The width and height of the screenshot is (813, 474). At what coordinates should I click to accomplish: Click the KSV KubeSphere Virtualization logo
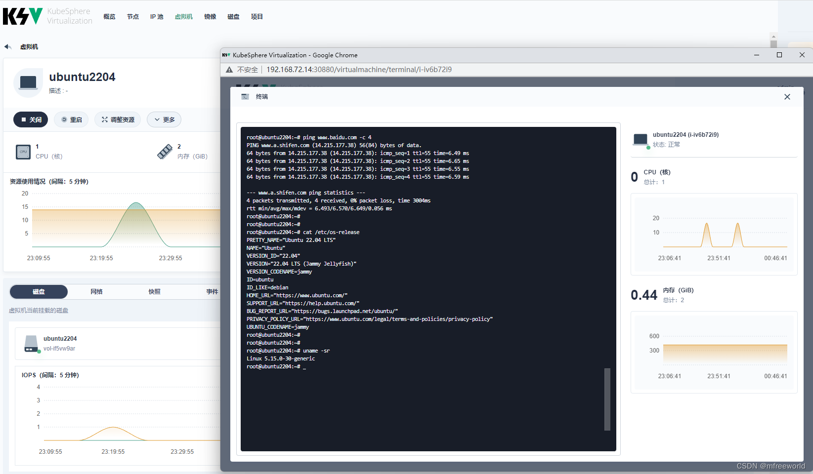pyautogui.click(x=47, y=16)
